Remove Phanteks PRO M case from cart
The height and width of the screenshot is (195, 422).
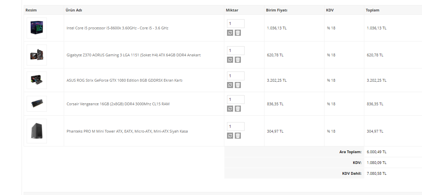pyautogui.click(x=238, y=136)
